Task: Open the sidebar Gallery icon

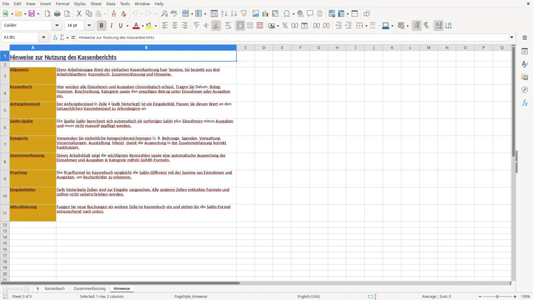Action: pos(525,77)
